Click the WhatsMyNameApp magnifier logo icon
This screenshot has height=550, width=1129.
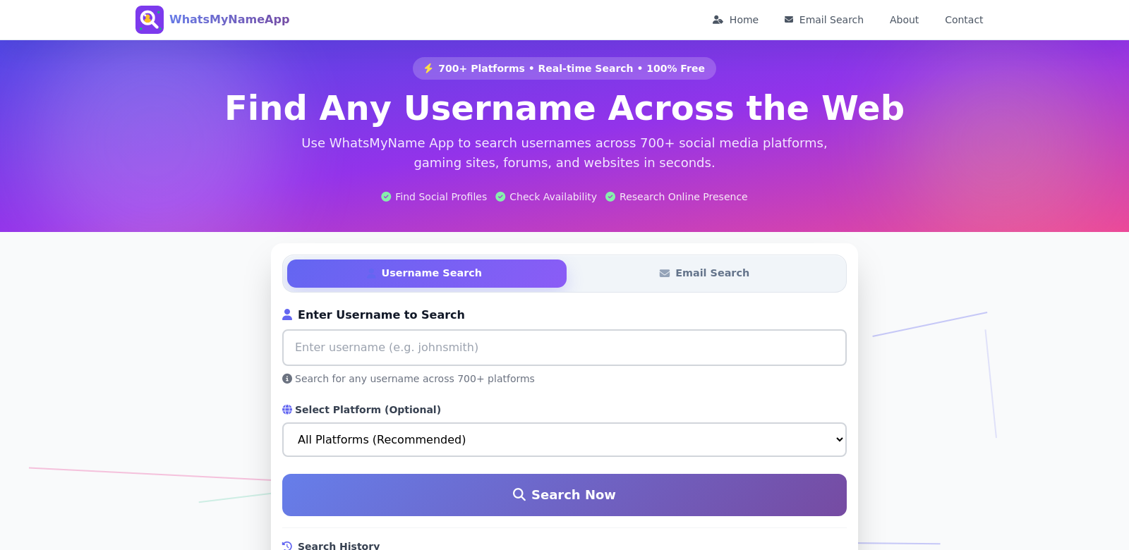coord(150,20)
